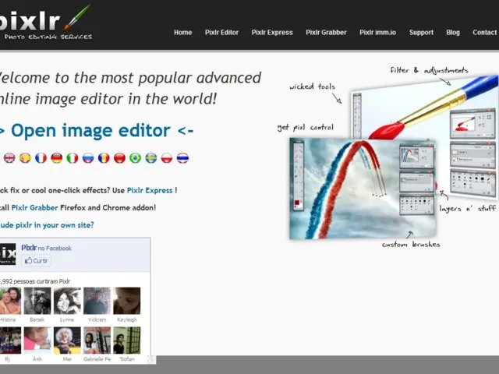Image resolution: width=499 pixels, height=374 pixels.
Task: View Bartek's profile photo
Action: (37, 301)
